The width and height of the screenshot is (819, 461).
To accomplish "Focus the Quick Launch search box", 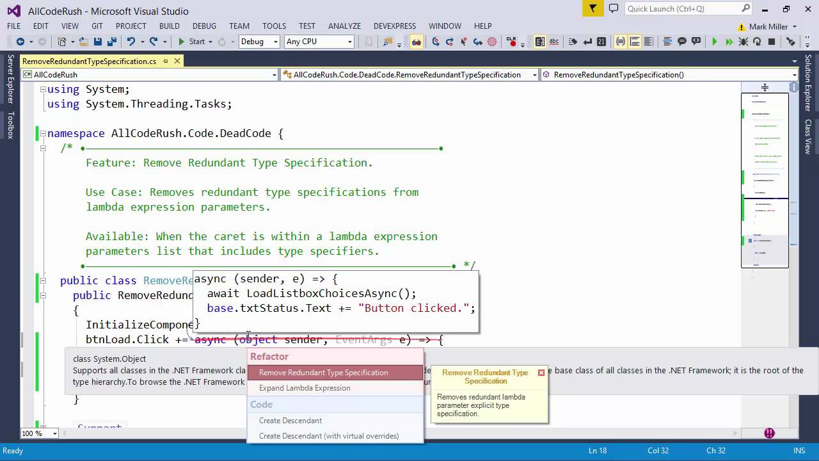I will tap(688, 8).
